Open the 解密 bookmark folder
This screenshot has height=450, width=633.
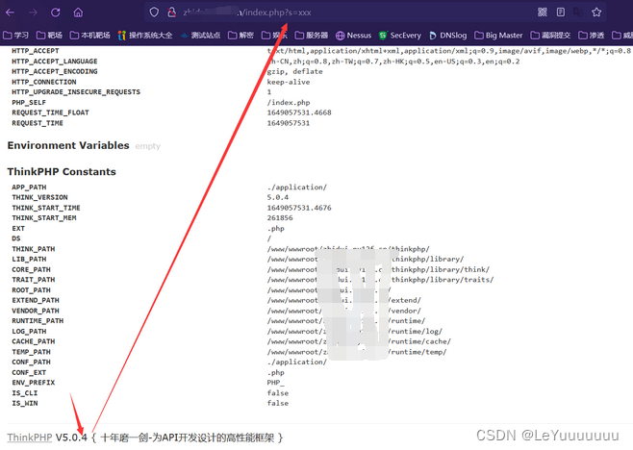[x=241, y=36]
